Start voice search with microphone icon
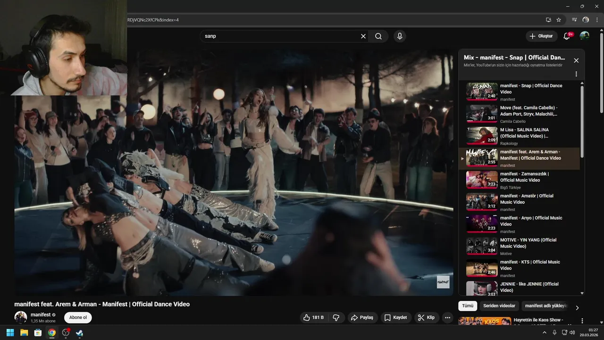604x340 pixels. click(400, 36)
